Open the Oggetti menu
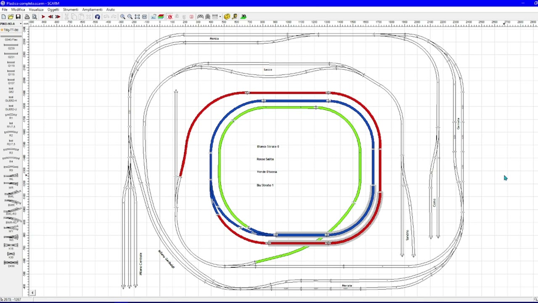The image size is (538, 303). [x=53, y=9]
